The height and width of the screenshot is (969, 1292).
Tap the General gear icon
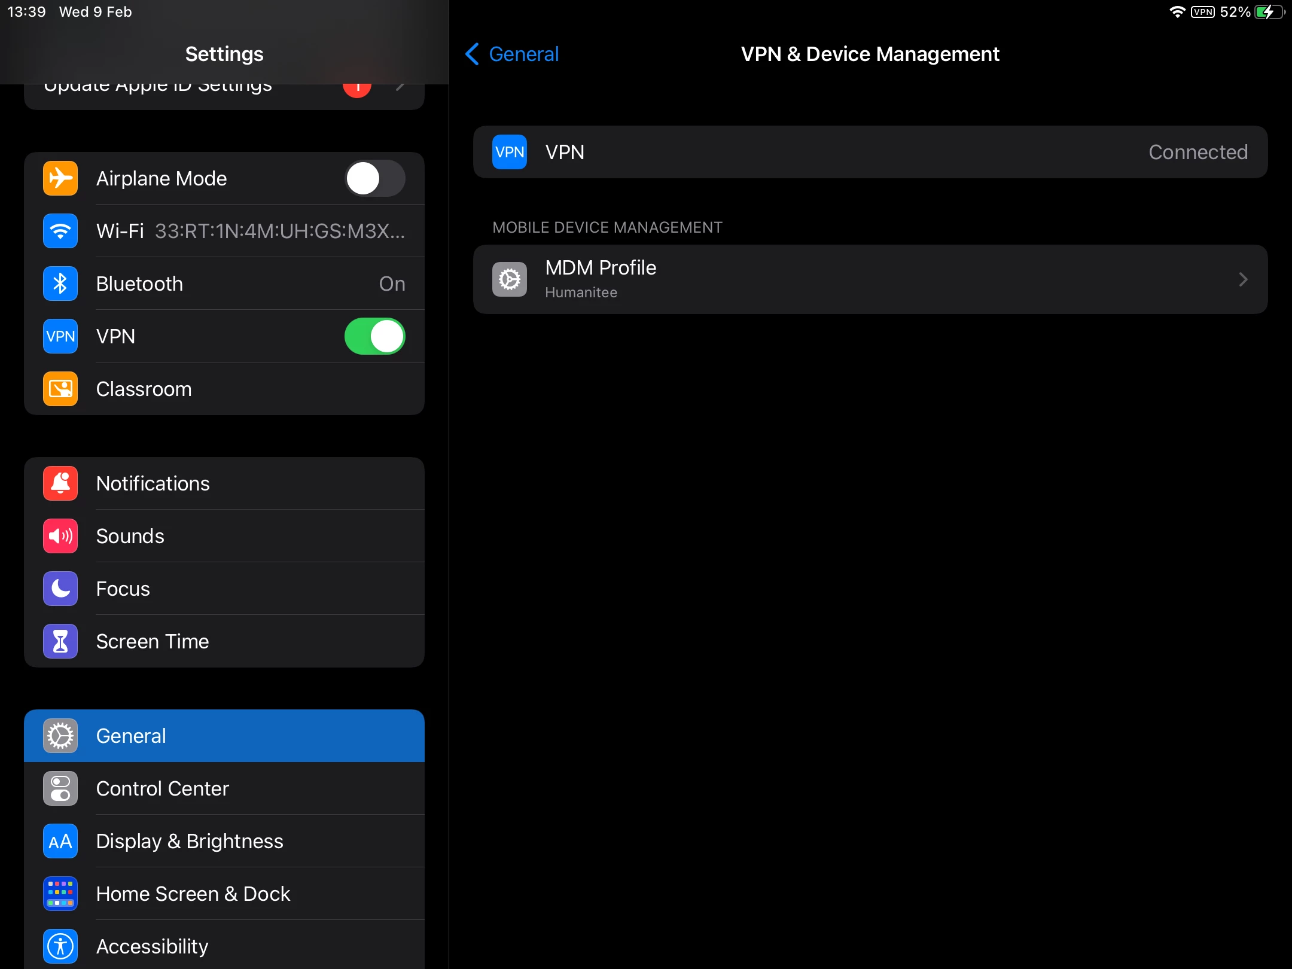(x=60, y=736)
